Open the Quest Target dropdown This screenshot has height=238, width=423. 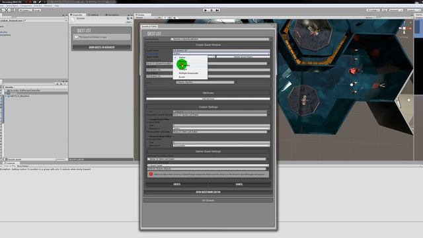(208, 165)
